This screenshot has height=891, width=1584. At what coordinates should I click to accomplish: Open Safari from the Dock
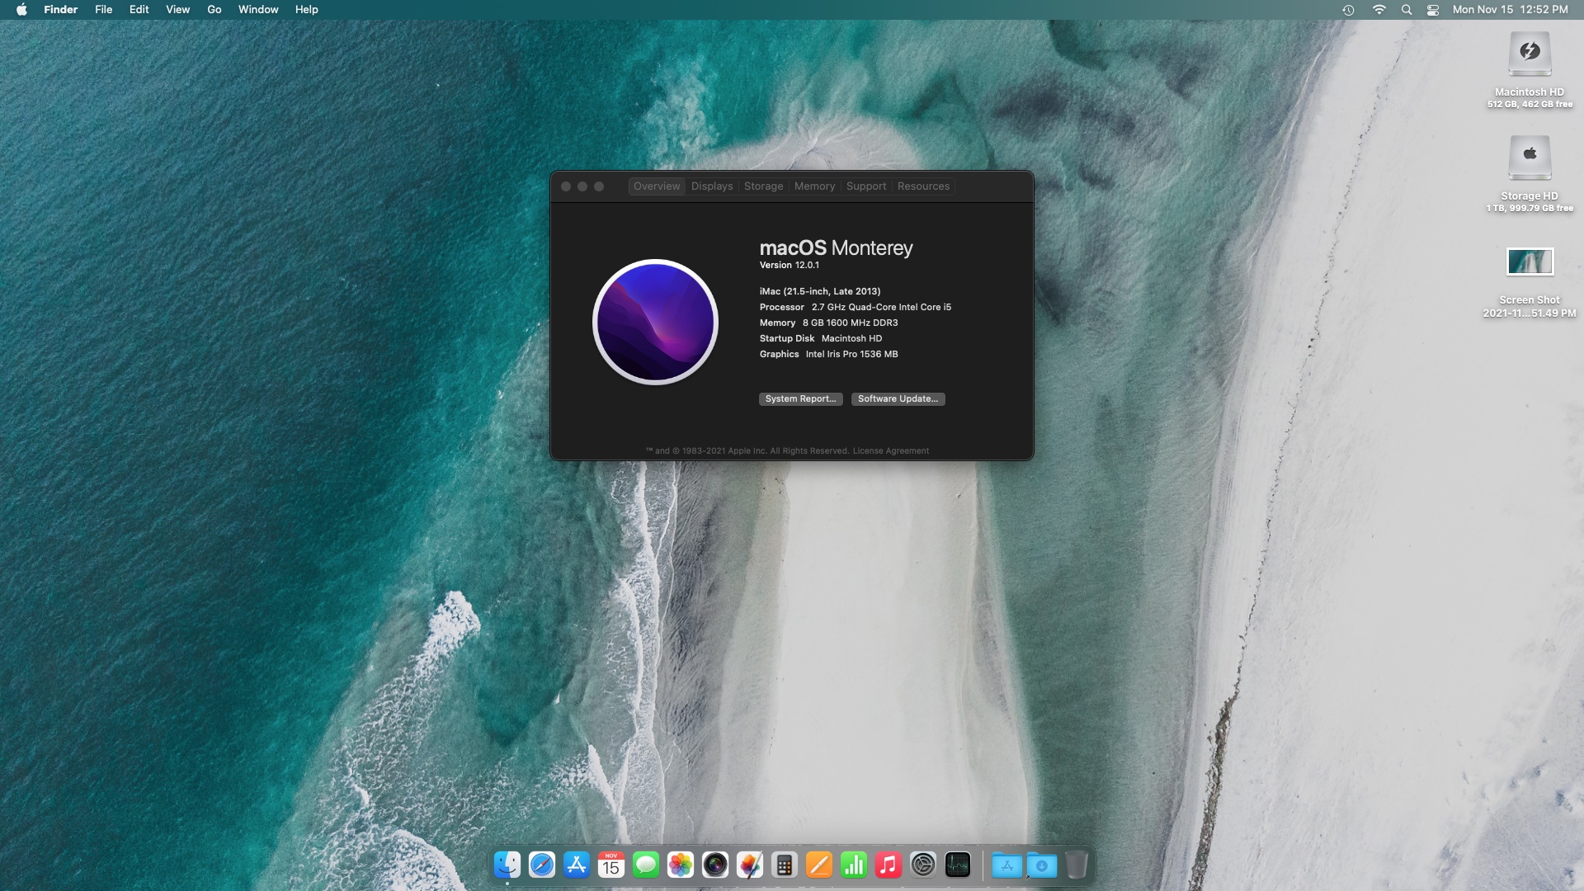[542, 865]
